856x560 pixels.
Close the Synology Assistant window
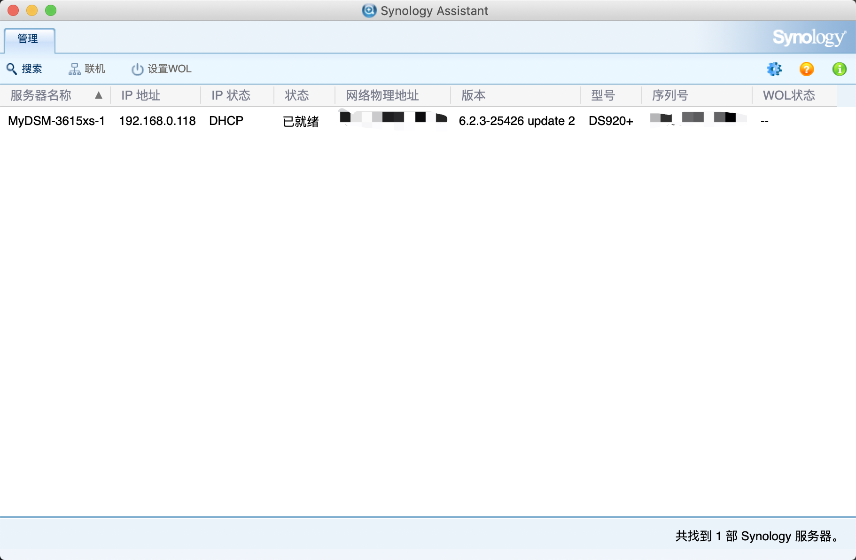pos(13,10)
